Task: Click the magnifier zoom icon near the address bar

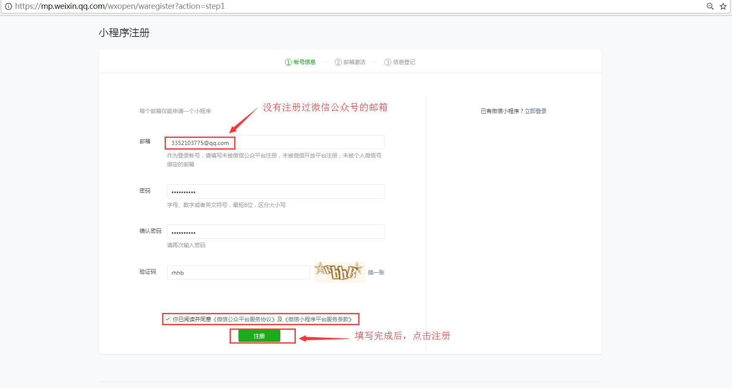Action: pyautogui.click(x=710, y=6)
